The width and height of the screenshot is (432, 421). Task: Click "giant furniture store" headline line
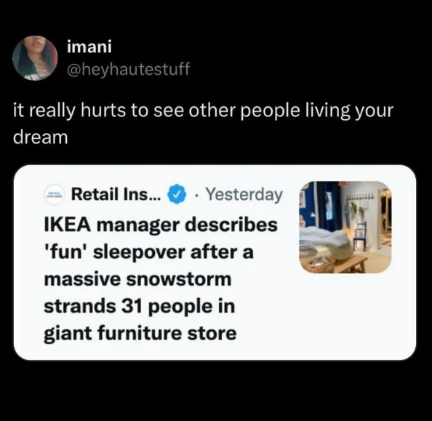(x=140, y=334)
